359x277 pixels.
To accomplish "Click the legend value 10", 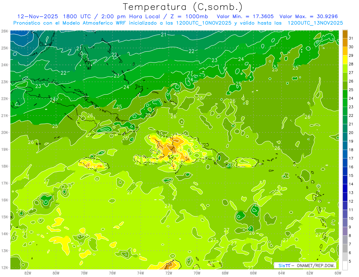I will (351, 218).
